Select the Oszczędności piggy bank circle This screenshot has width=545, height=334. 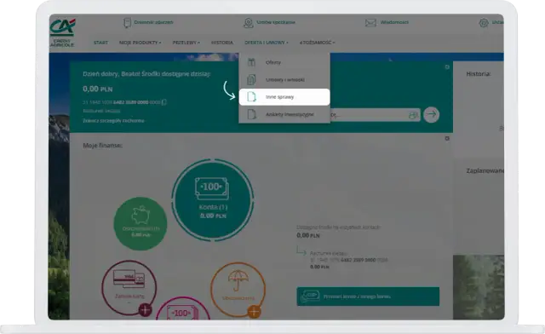pos(141,223)
